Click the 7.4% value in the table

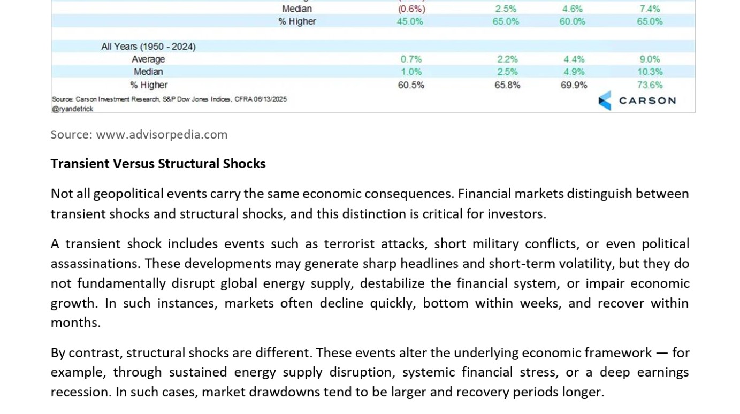coord(650,9)
